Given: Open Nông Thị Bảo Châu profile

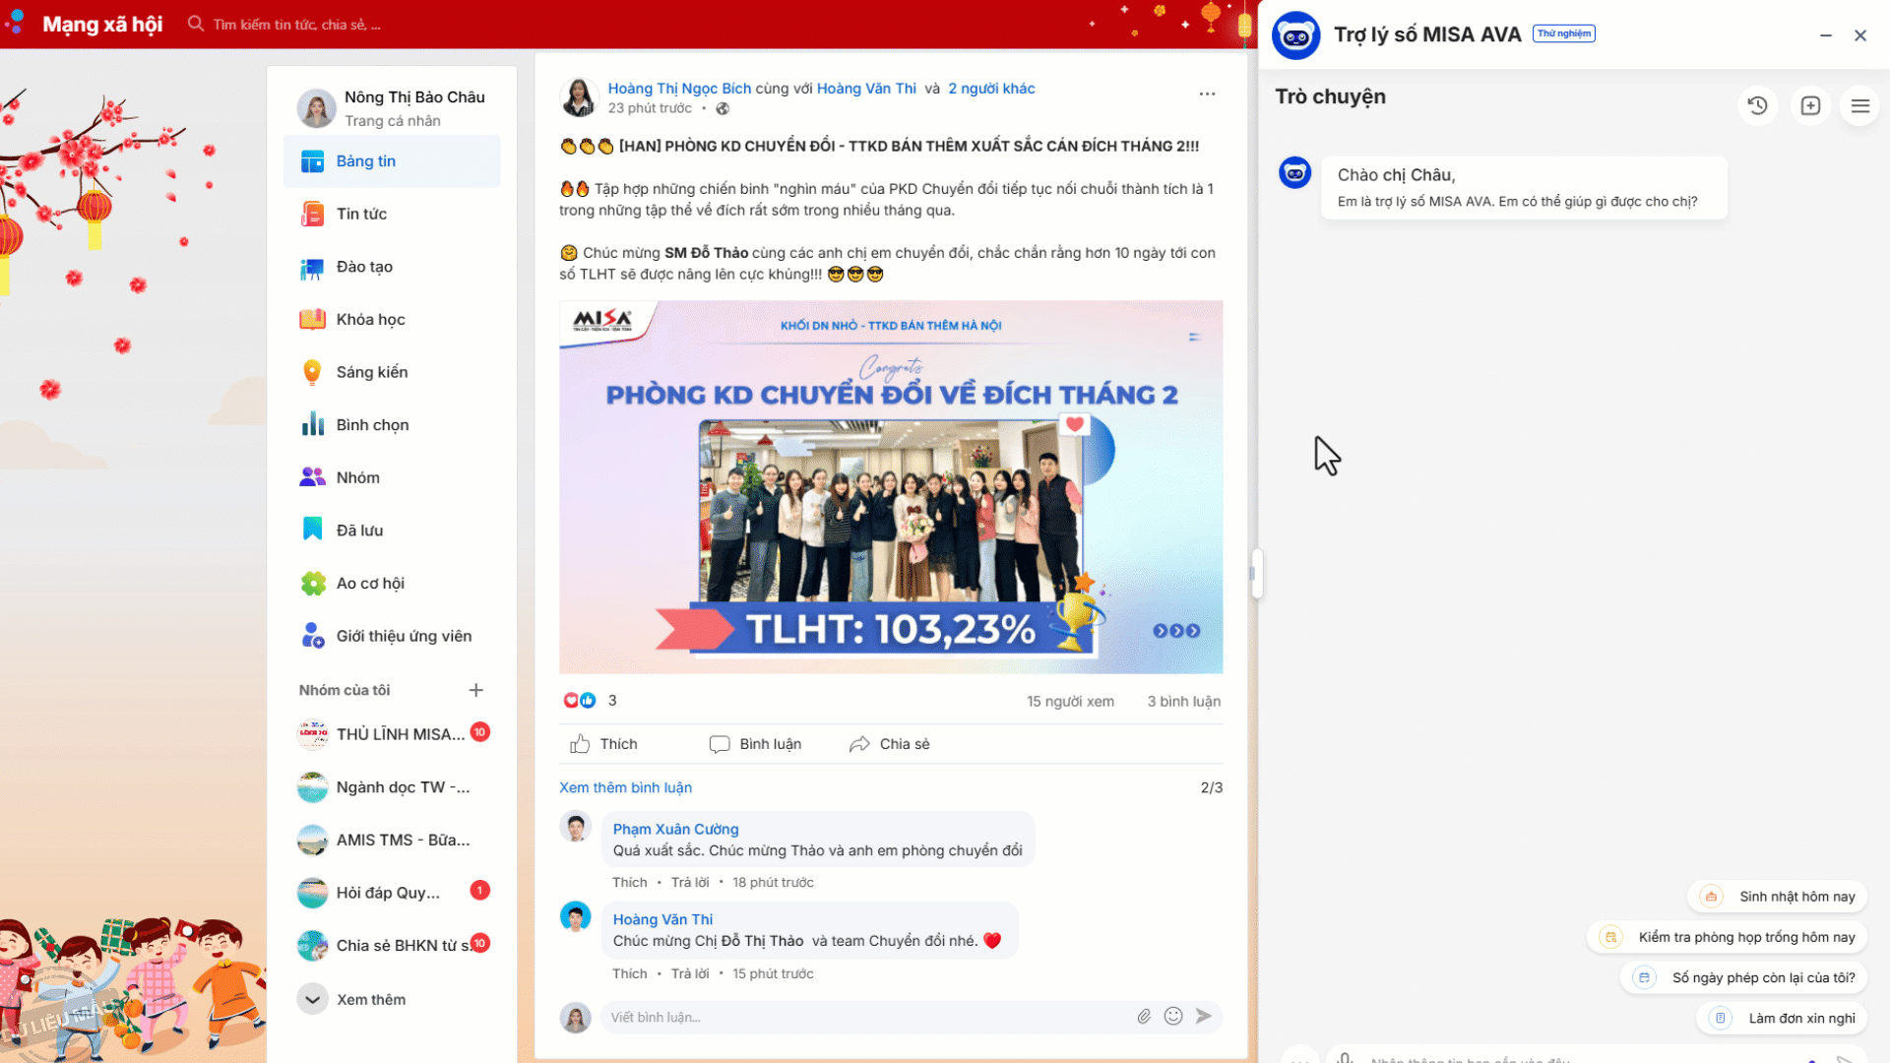Looking at the screenshot, I should point(392,108).
